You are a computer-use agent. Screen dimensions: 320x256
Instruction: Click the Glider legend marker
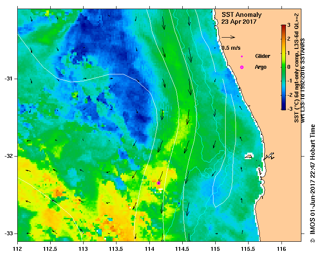(x=242, y=56)
